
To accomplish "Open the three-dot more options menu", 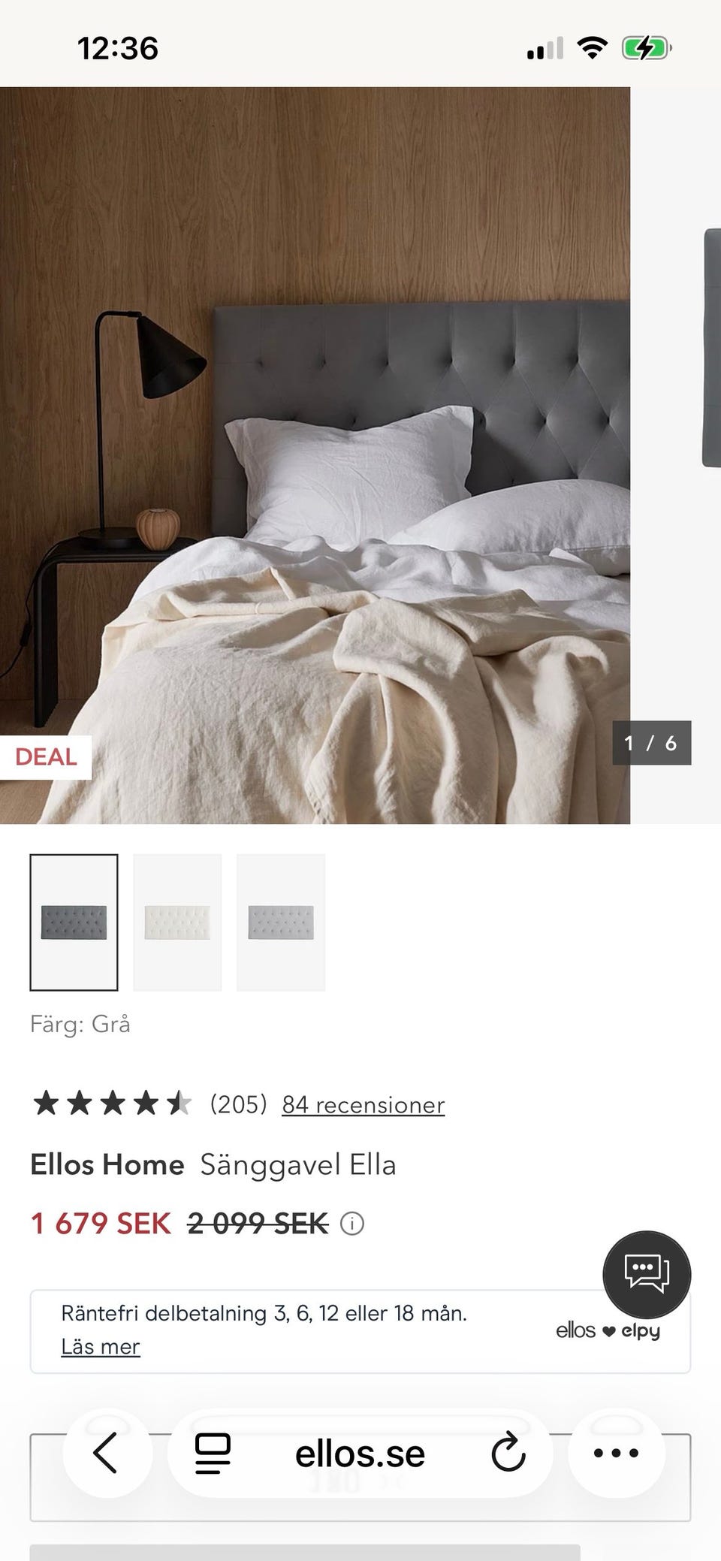I will point(616,1453).
